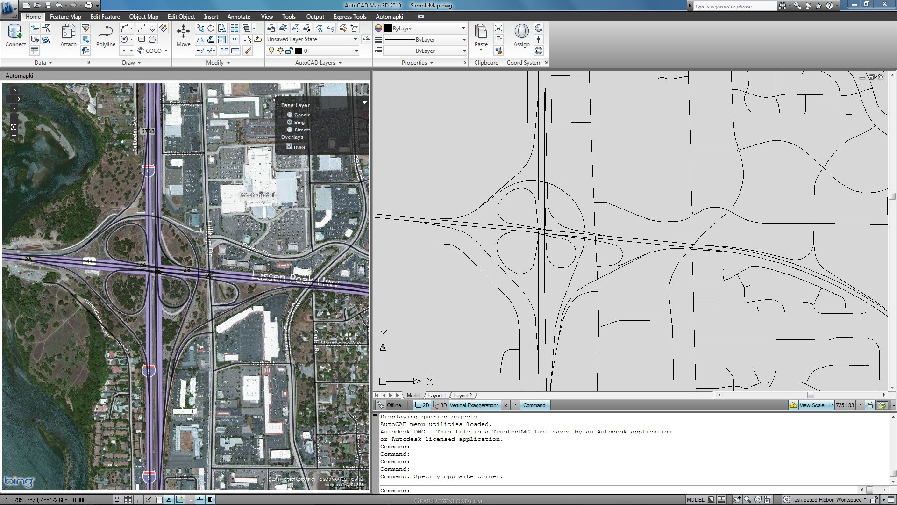Click the Favorites star icon

[819, 6]
